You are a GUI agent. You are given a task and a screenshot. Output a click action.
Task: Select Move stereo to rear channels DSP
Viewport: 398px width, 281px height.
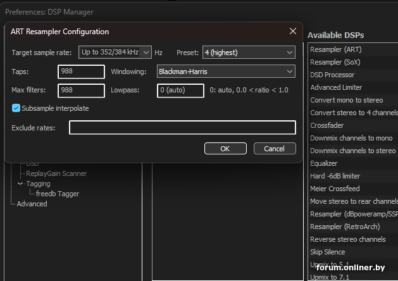coord(354,201)
